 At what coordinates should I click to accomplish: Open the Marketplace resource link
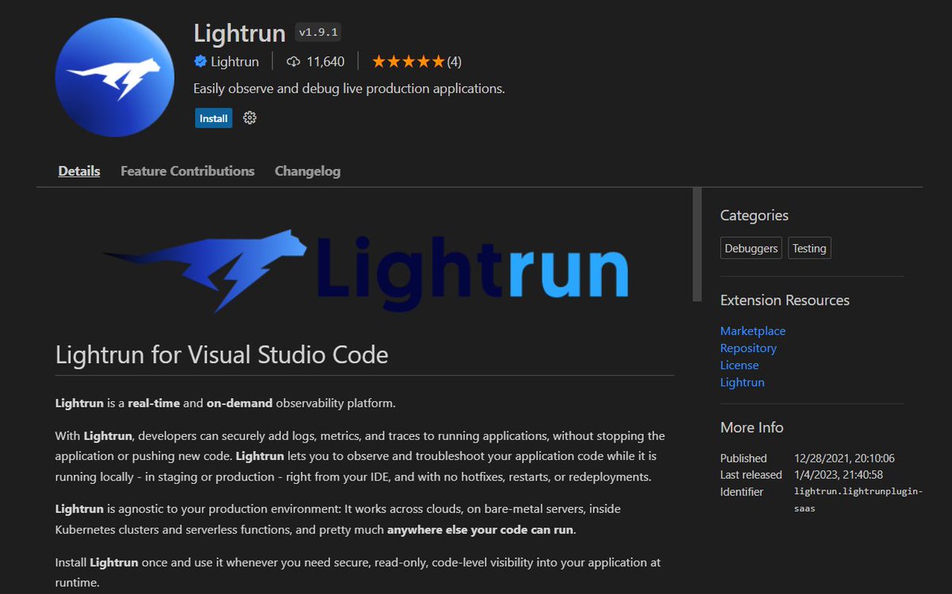pyautogui.click(x=753, y=331)
